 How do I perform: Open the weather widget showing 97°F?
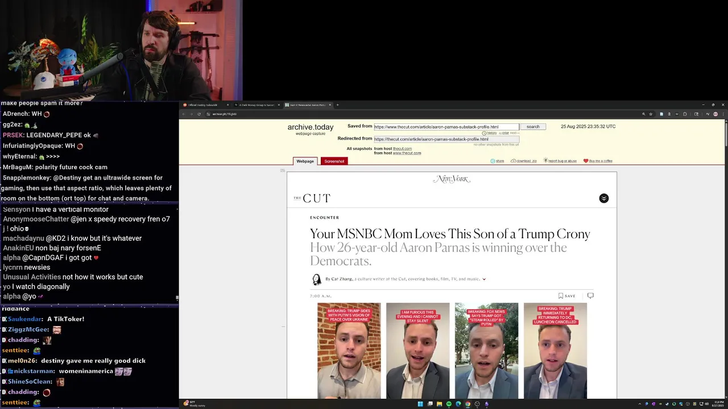coord(195,404)
